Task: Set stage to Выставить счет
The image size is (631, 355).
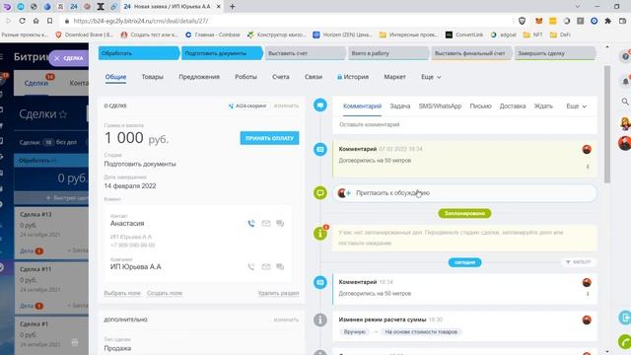Action: click(305, 53)
